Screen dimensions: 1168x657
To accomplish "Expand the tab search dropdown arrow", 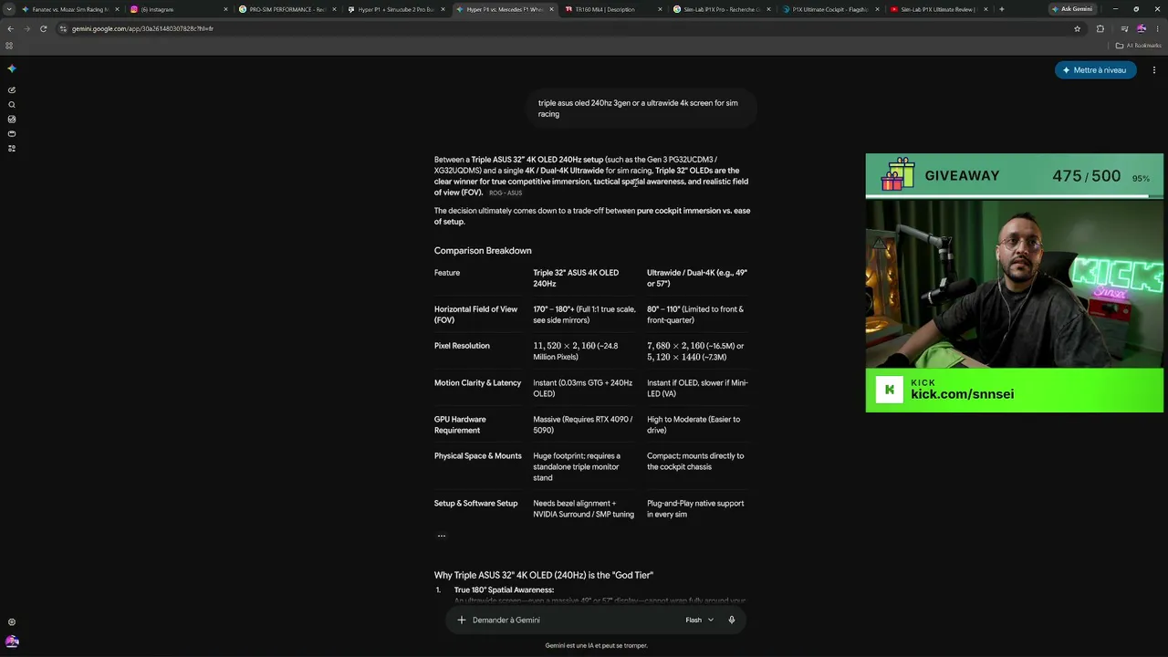I will point(9,9).
